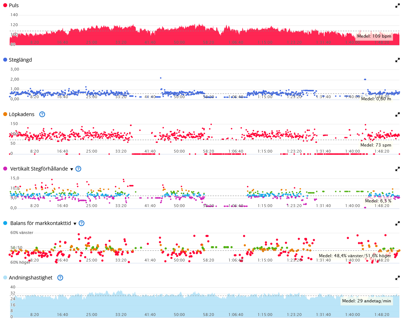
Task: Click the Balans för markkontakttid title
Action: pos(40,223)
